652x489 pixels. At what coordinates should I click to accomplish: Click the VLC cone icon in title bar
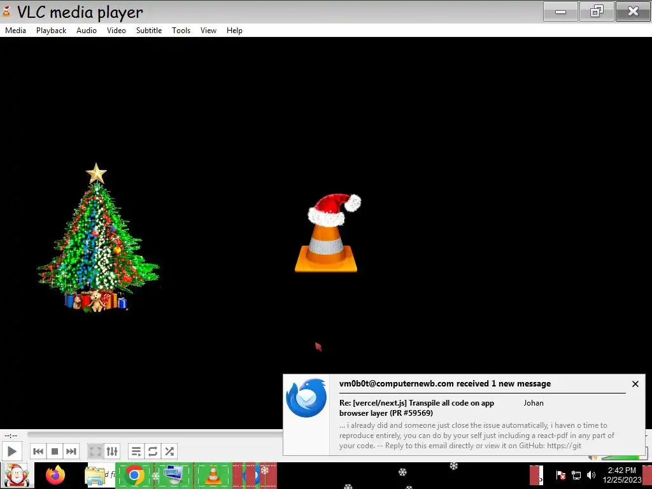coord(6,11)
